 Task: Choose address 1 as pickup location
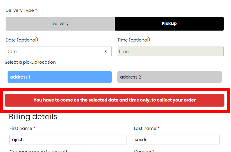tap(60, 77)
